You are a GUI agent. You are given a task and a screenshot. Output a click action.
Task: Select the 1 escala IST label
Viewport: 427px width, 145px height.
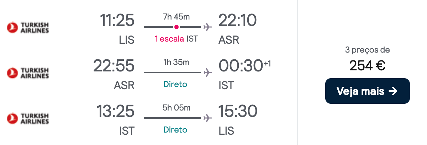point(176,39)
